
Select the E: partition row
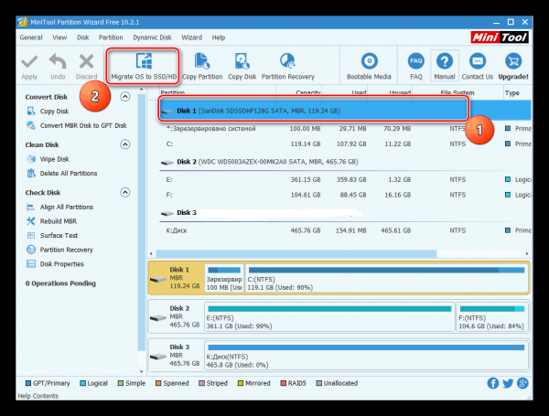(345, 180)
